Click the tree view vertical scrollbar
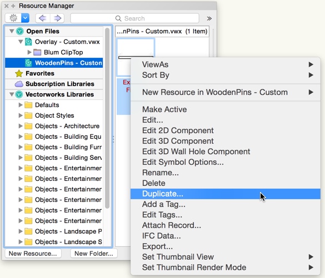The height and width of the screenshot is (278, 325). [107, 118]
